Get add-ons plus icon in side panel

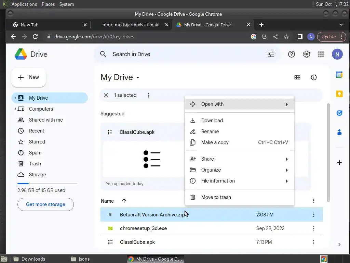(x=339, y=163)
